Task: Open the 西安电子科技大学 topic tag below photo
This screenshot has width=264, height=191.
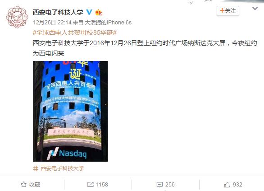Action: coord(62,168)
